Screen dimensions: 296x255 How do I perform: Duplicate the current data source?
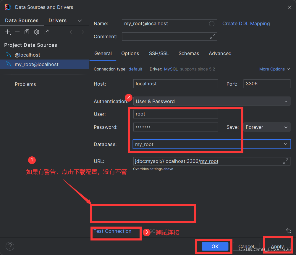tap(27, 32)
